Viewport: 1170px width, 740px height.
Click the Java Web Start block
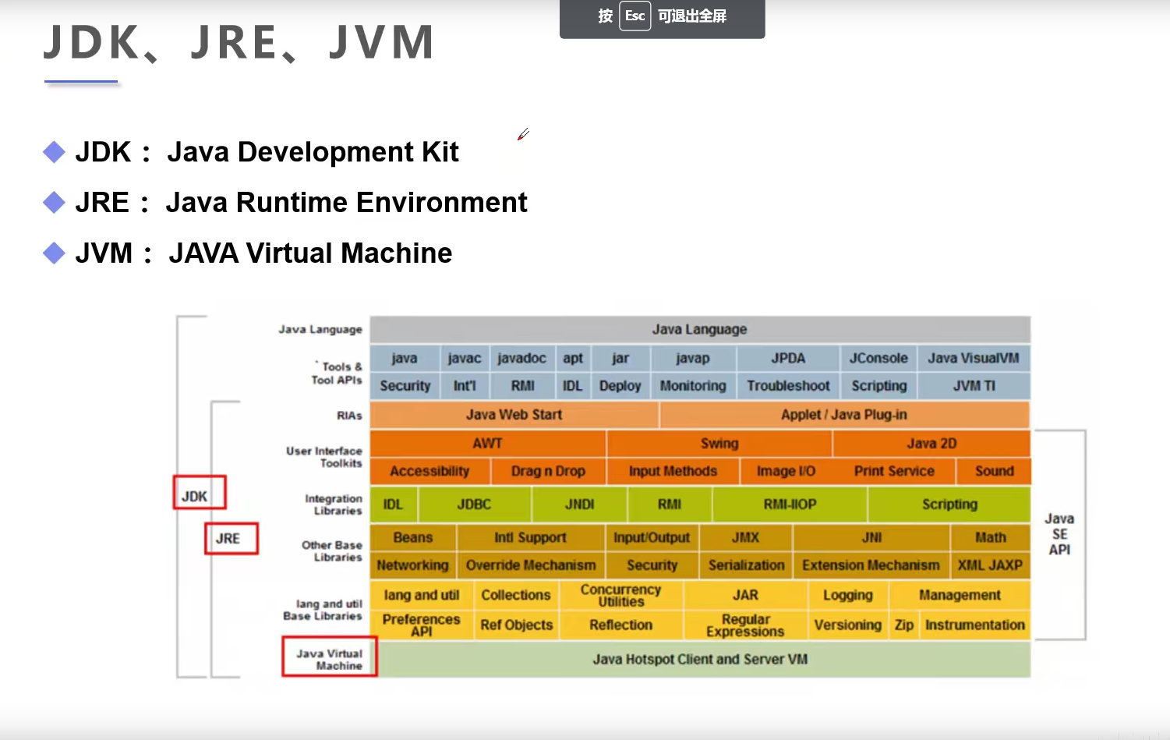click(514, 415)
